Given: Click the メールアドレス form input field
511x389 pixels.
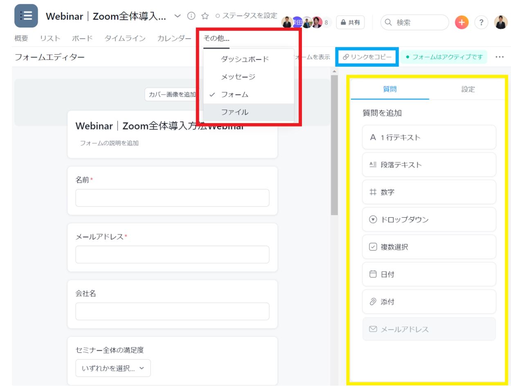Looking at the screenshot, I should tap(172, 254).
